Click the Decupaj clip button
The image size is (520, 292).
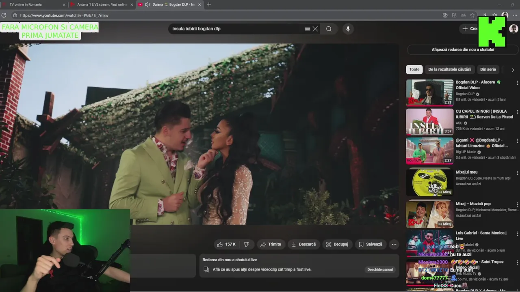click(337, 244)
